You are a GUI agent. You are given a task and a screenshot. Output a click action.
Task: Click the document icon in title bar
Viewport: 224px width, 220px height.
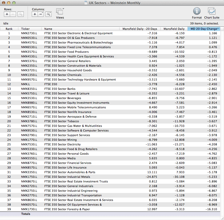(86, 3)
